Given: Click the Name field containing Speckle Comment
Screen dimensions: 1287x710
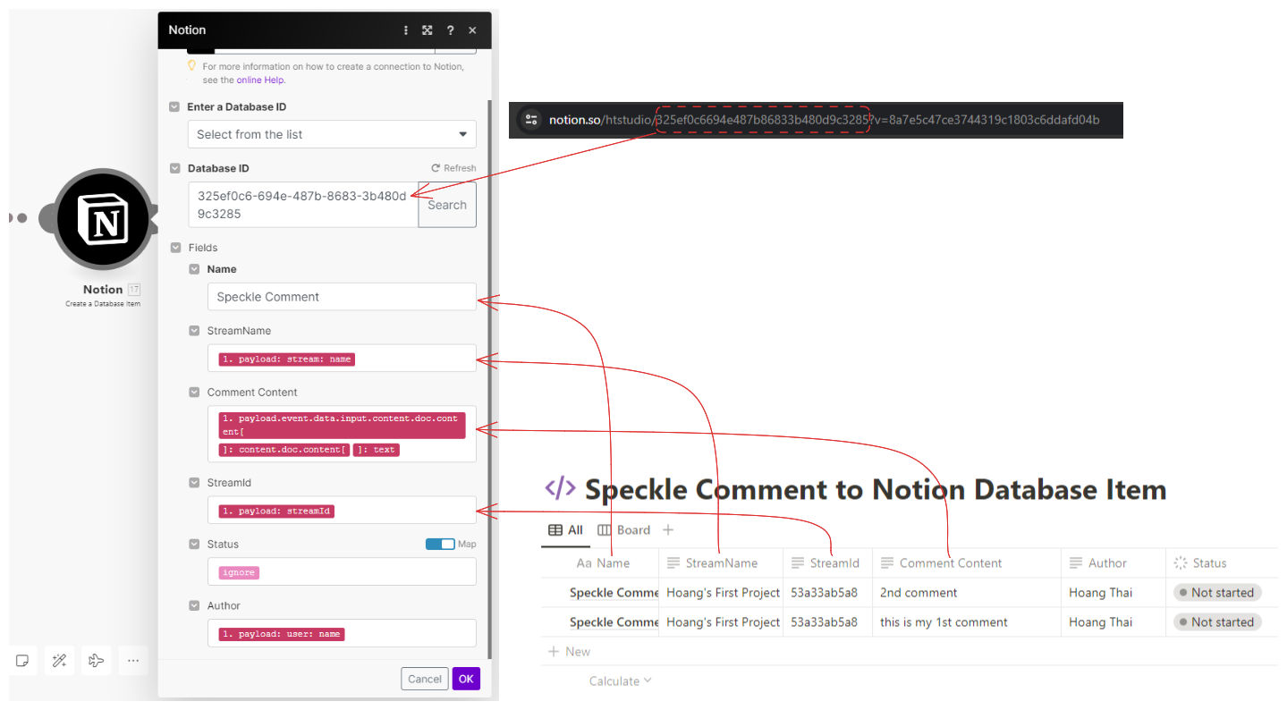Looking at the screenshot, I should click(x=342, y=297).
